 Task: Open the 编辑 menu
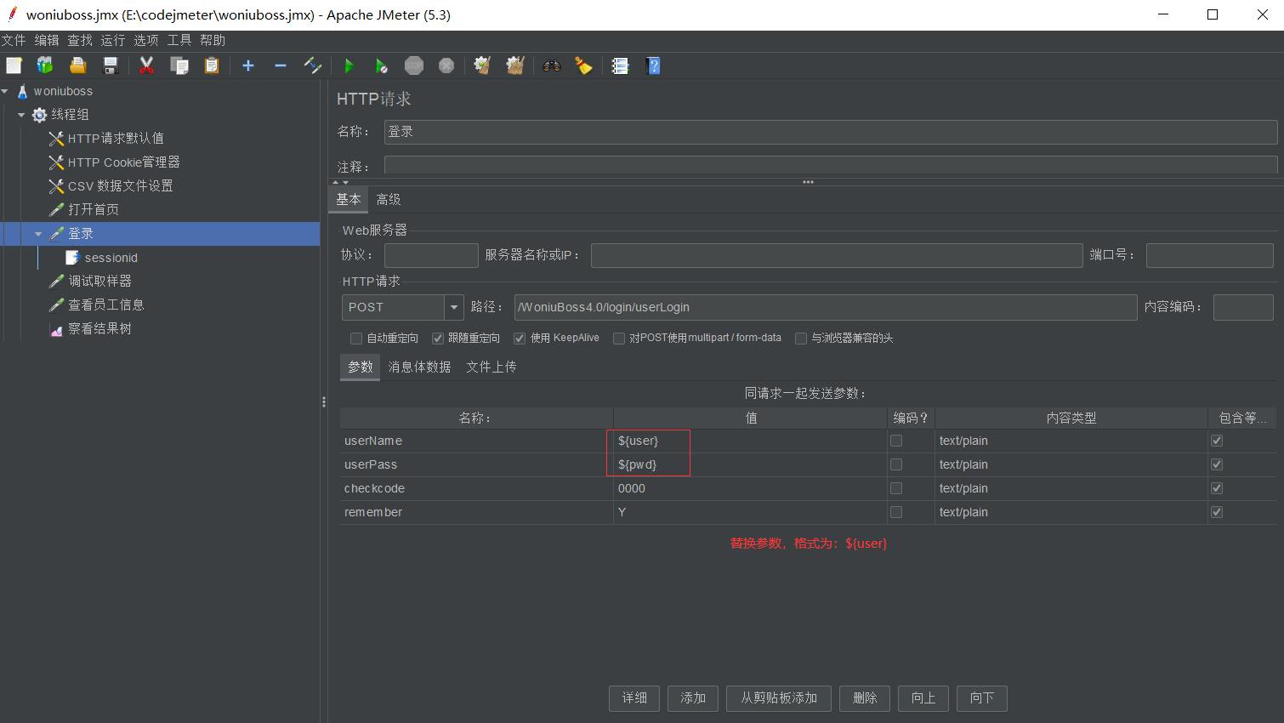click(x=47, y=40)
